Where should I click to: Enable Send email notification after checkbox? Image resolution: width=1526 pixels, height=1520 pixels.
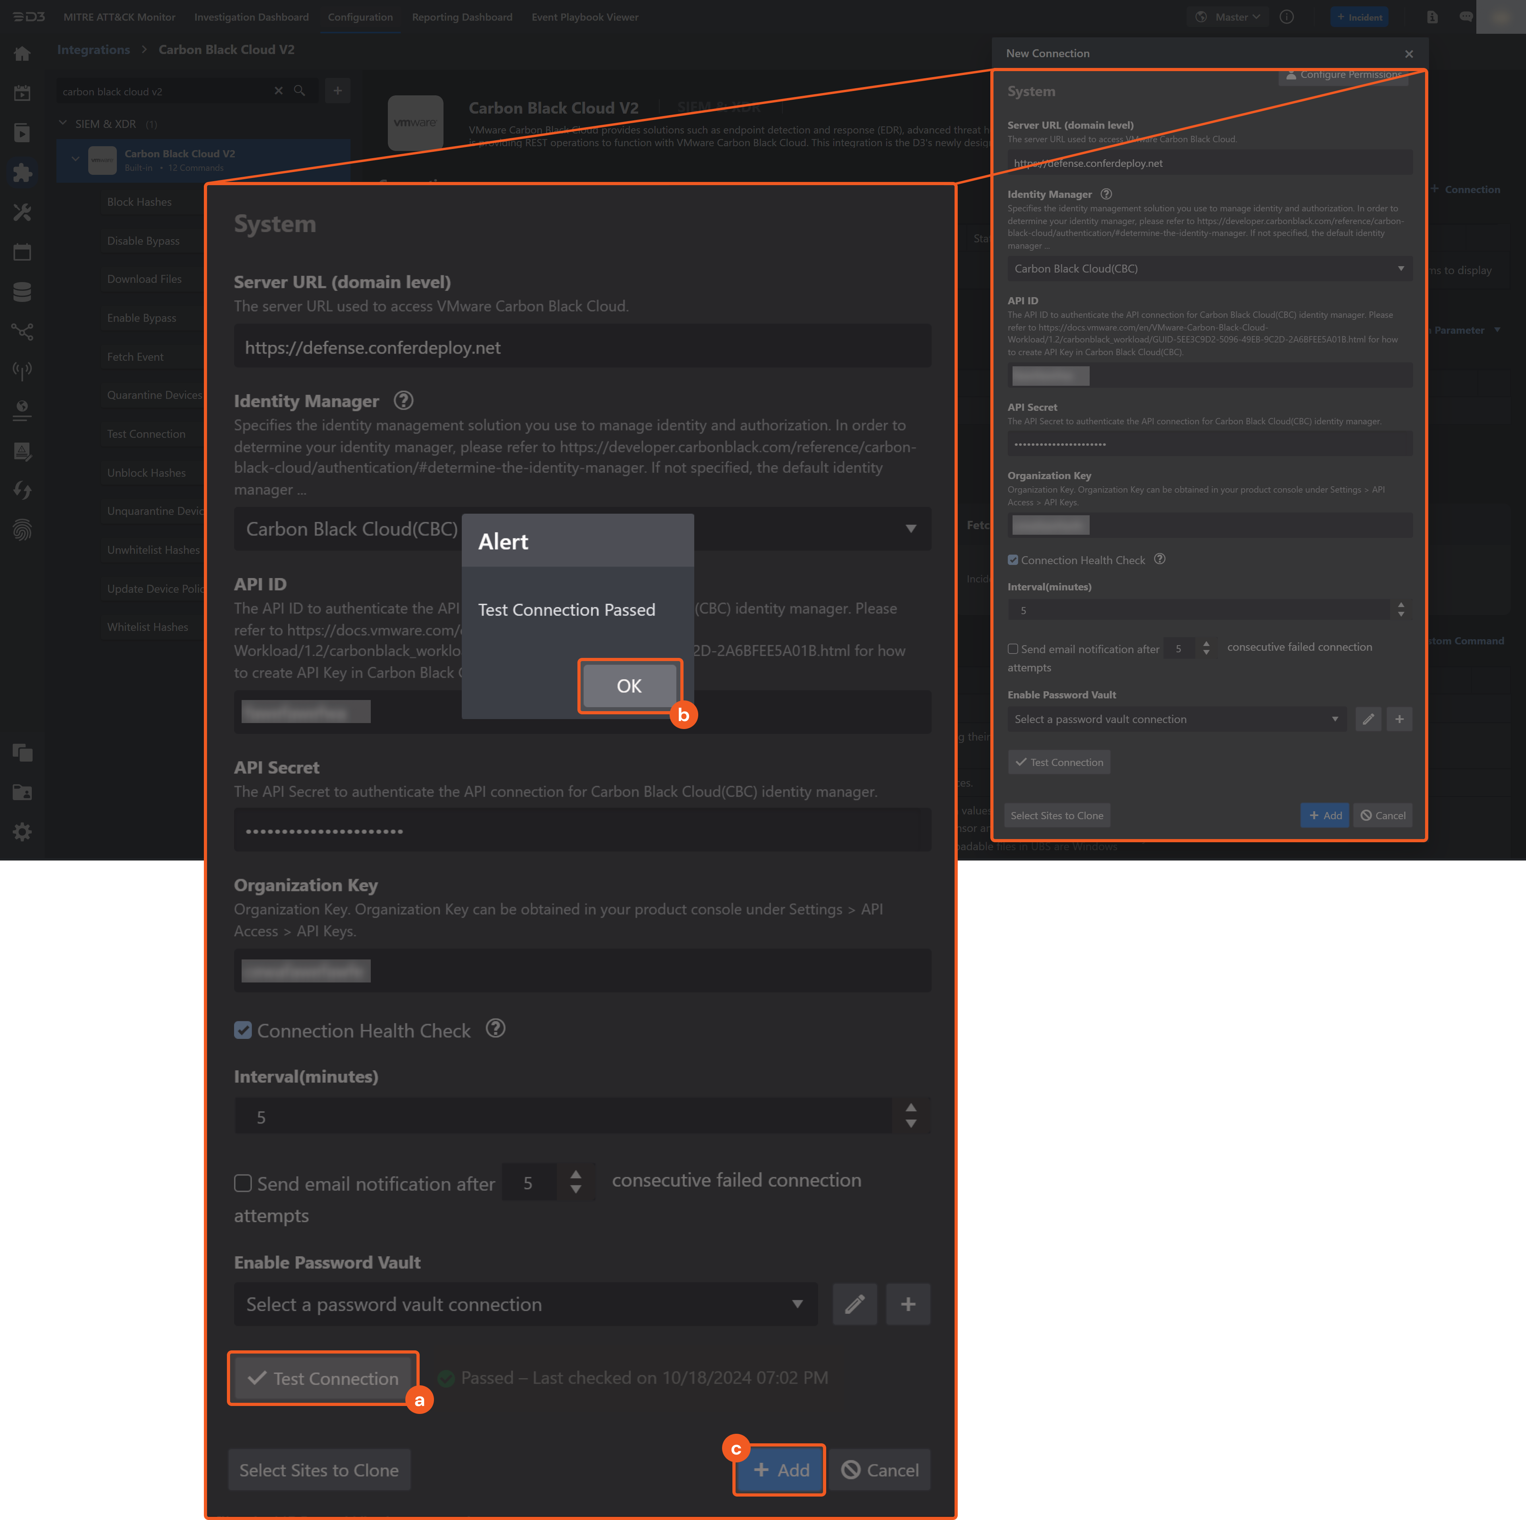[x=243, y=1183]
